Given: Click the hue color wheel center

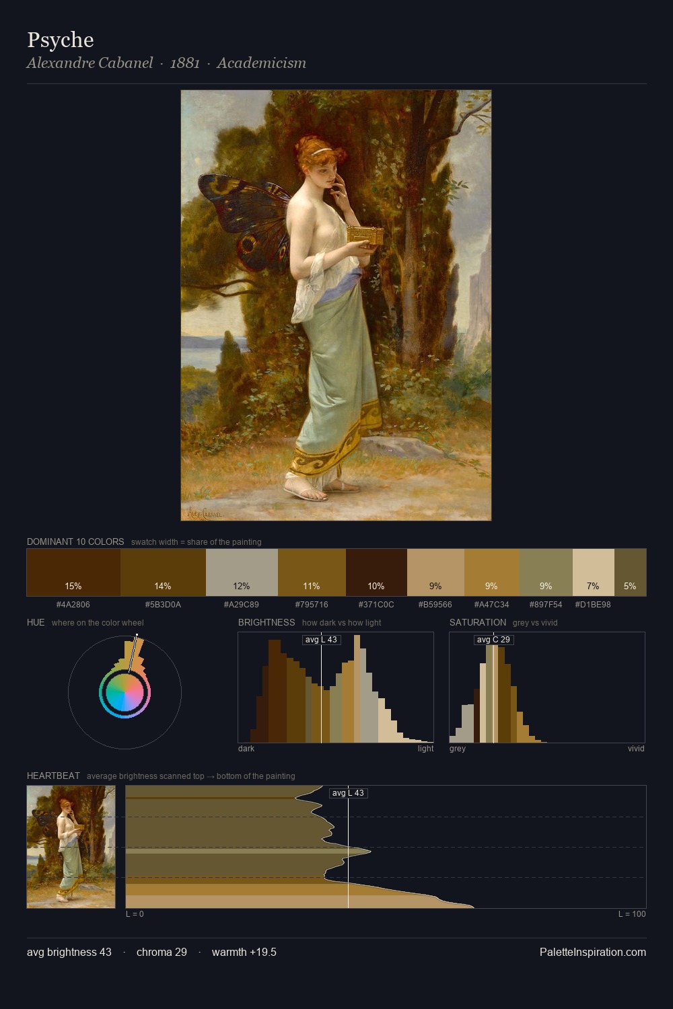Looking at the screenshot, I should (125, 692).
